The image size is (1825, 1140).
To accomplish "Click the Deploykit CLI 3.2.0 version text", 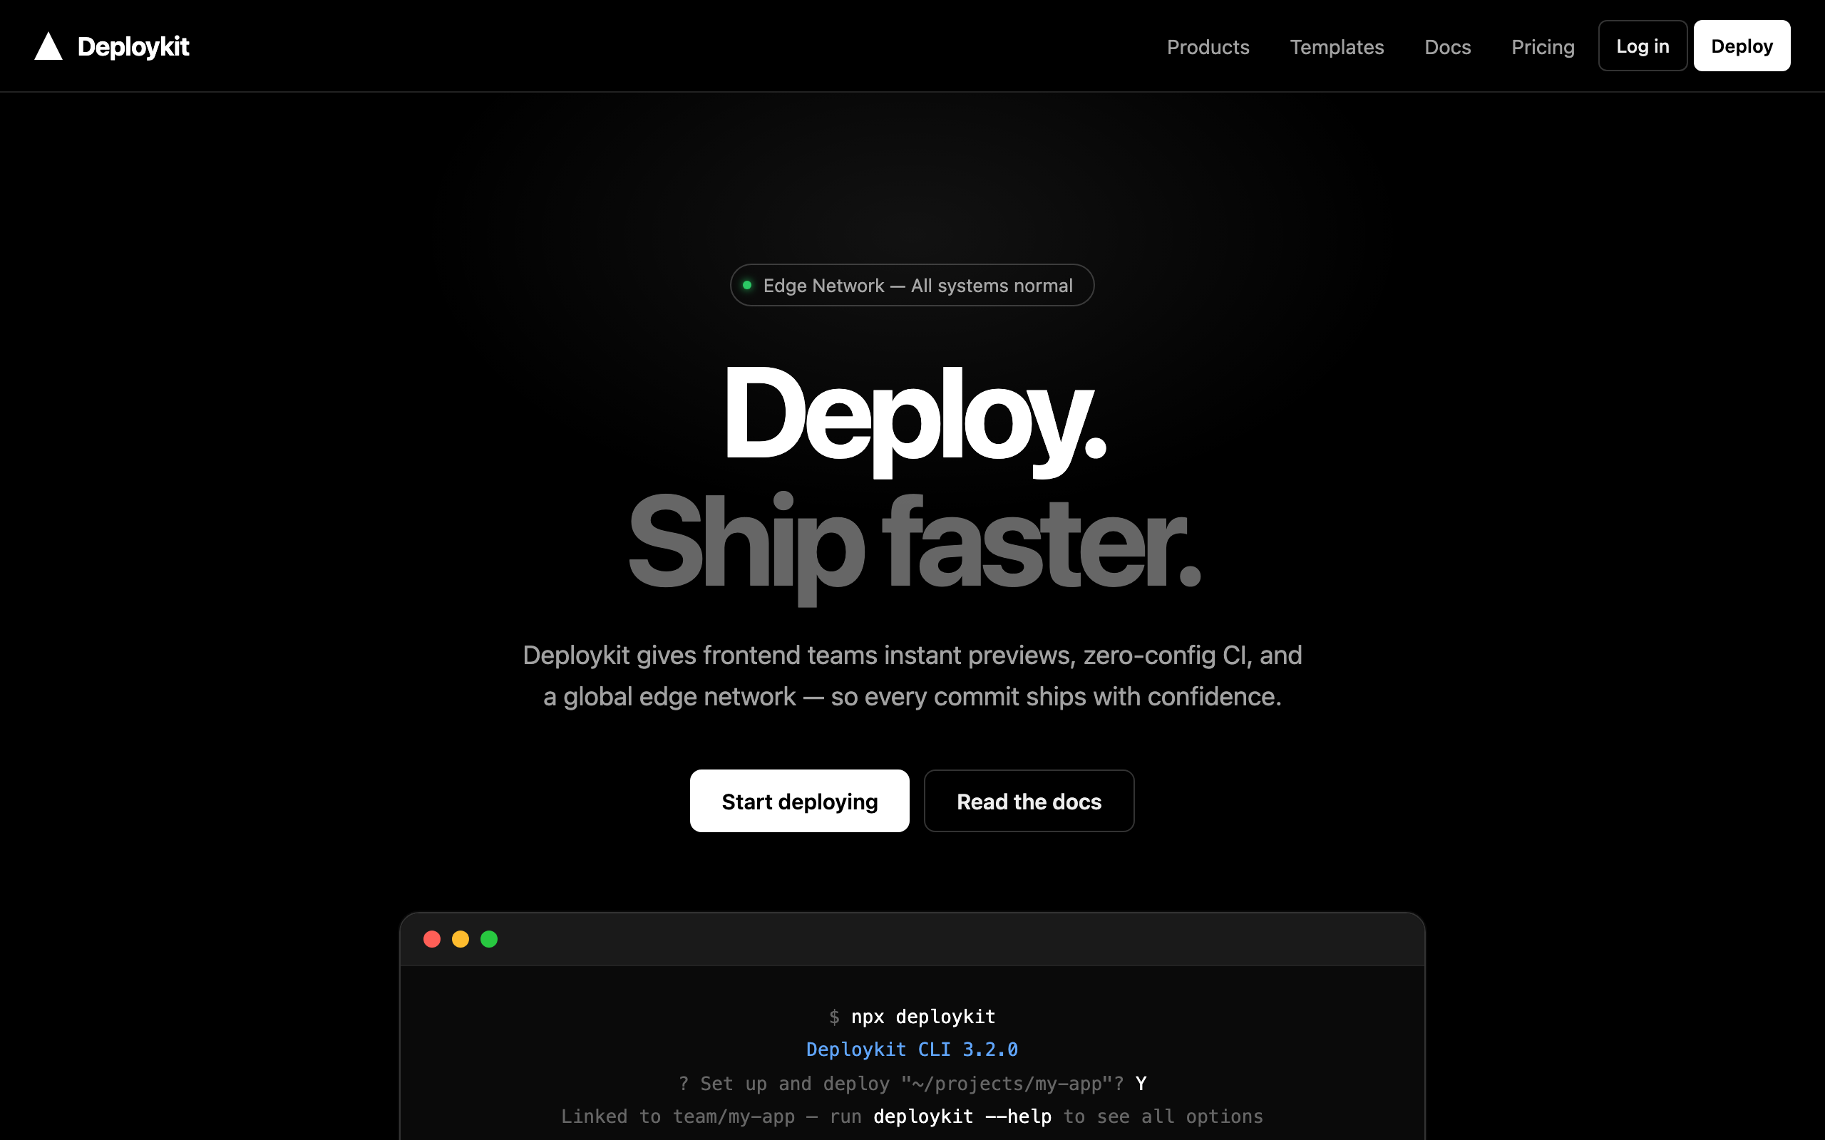I will point(912,1050).
